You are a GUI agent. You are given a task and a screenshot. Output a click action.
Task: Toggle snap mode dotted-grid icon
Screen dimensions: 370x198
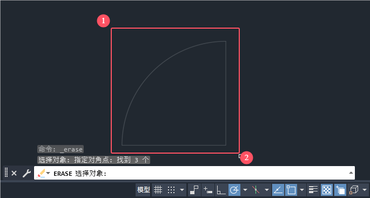point(171,190)
